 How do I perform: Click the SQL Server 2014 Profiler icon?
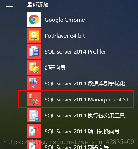click(34, 51)
